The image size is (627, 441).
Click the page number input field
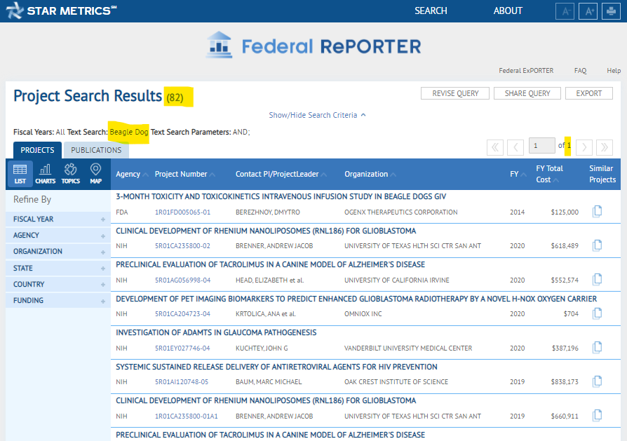(x=542, y=146)
